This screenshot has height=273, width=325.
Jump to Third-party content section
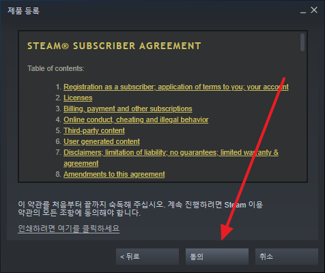(94, 130)
